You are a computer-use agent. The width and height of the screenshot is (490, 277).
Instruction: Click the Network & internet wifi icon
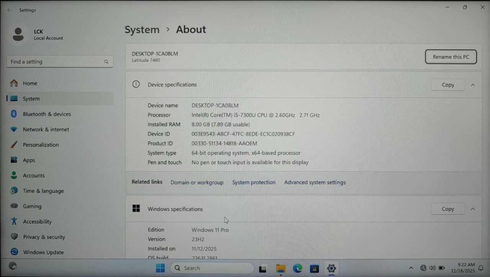click(x=14, y=130)
